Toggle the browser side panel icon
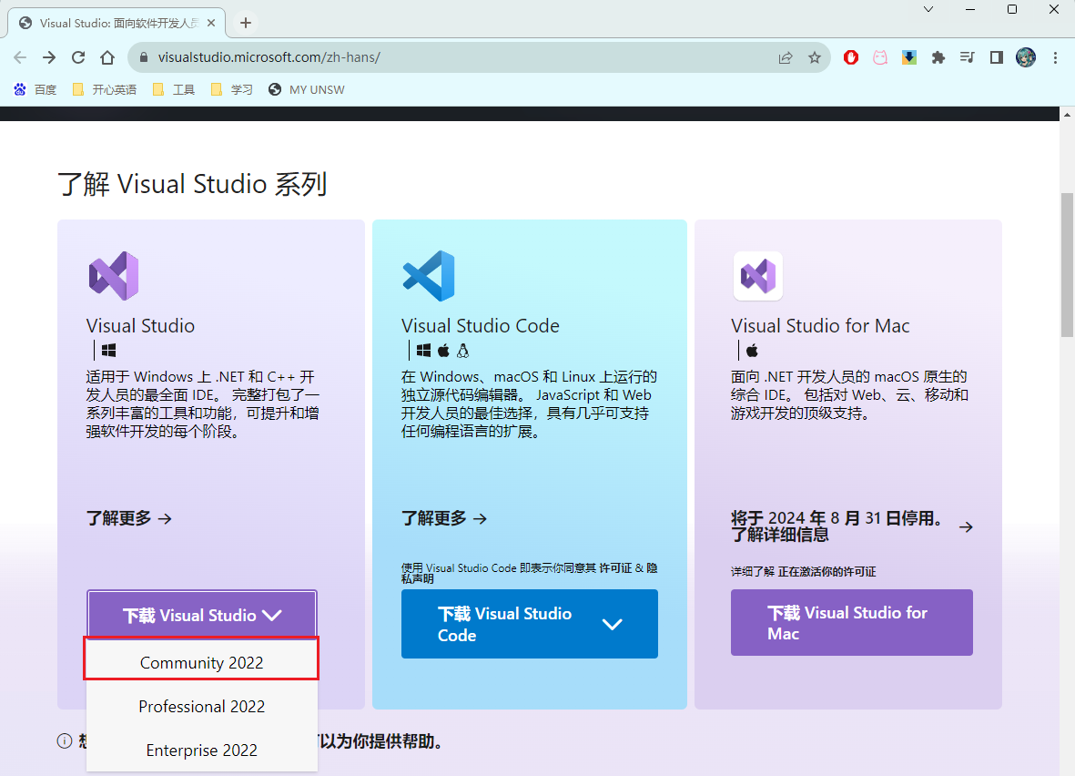This screenshot has height=776, width=1075. click(996, 57)
